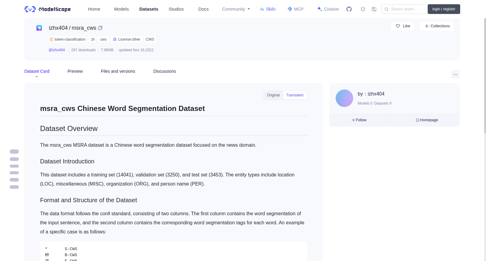Click the by: izhx404 author name

coord(371,94)
